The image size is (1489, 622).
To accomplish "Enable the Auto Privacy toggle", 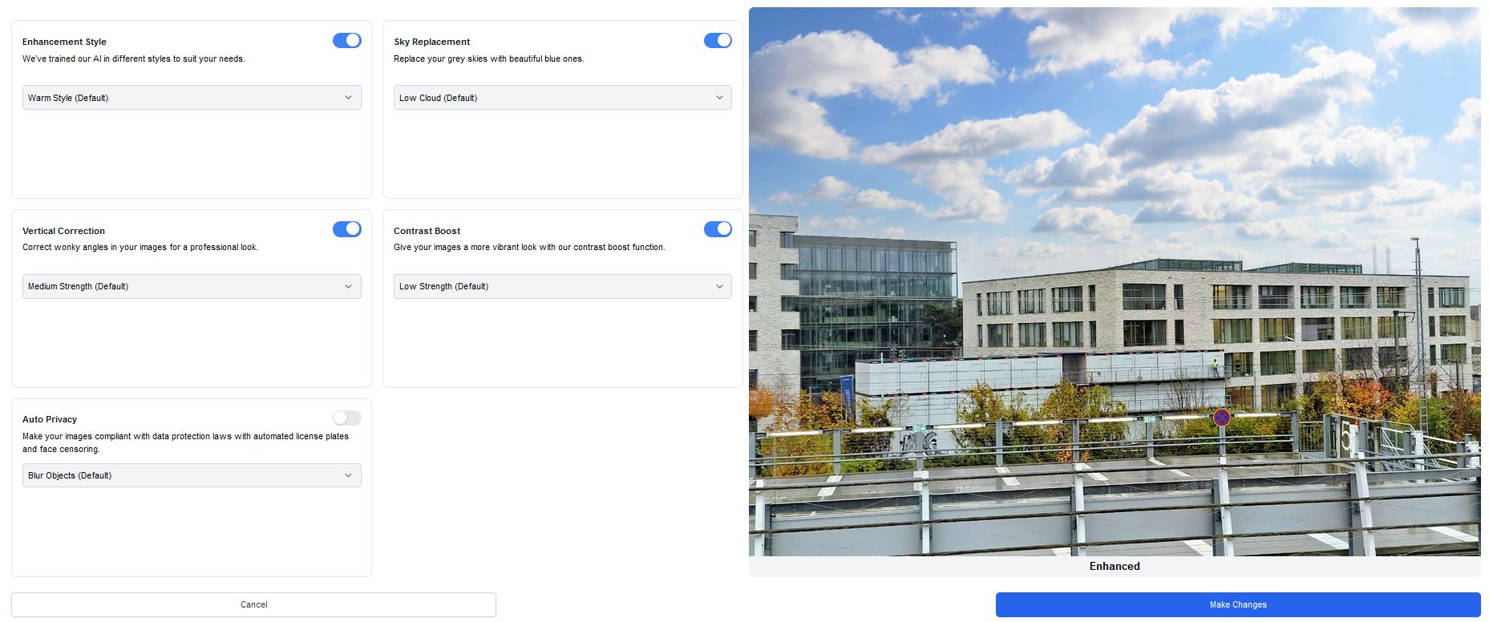I will tap(347, 418).
